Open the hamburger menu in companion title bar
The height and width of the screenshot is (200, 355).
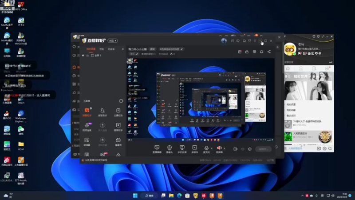tap(255, 41)
